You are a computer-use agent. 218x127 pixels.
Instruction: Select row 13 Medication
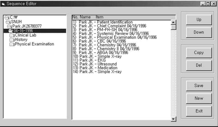[x=95, y=68]
